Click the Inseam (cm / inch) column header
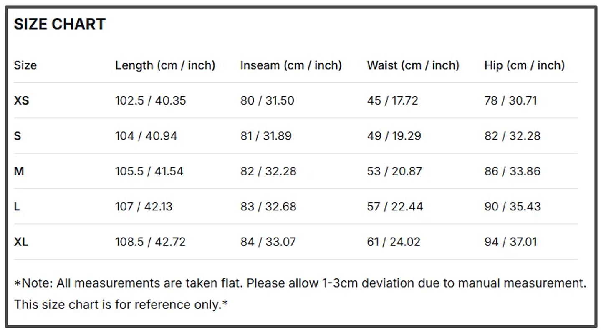 pos(291,65)
